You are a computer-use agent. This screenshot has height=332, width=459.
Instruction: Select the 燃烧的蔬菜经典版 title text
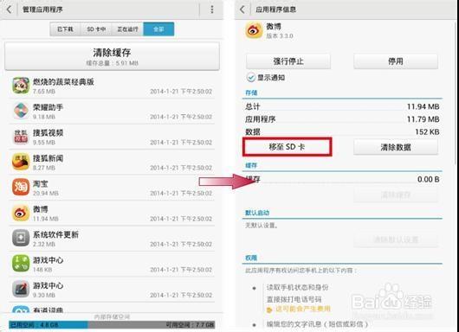click(63, 82)
